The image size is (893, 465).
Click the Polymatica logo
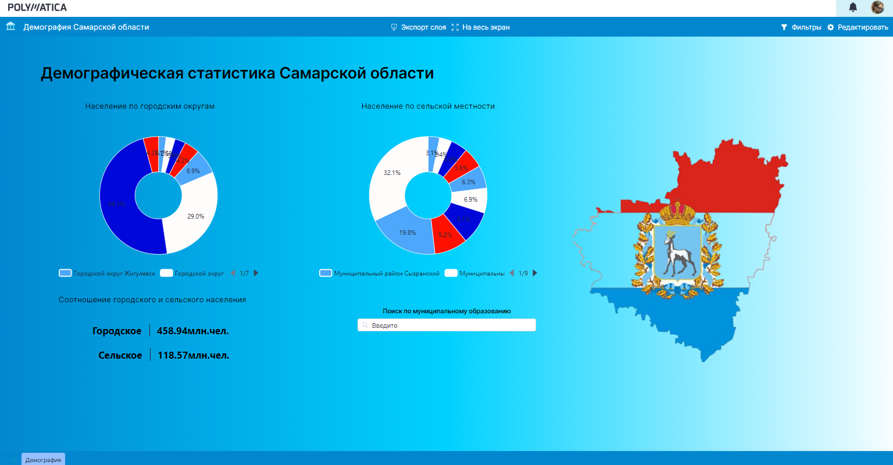click(x=37, y=8)
